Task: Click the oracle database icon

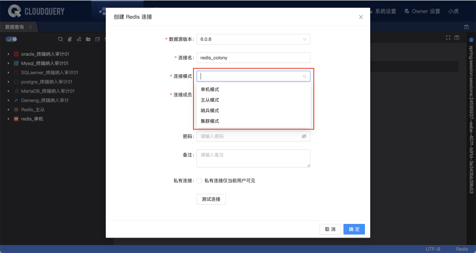Action: [x=16, y=54]
